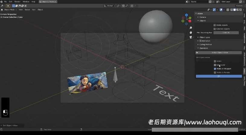Viewport: 246px width, 135px height.
Task: Switch to solid shading icon
Action: [x=235, y=10]
